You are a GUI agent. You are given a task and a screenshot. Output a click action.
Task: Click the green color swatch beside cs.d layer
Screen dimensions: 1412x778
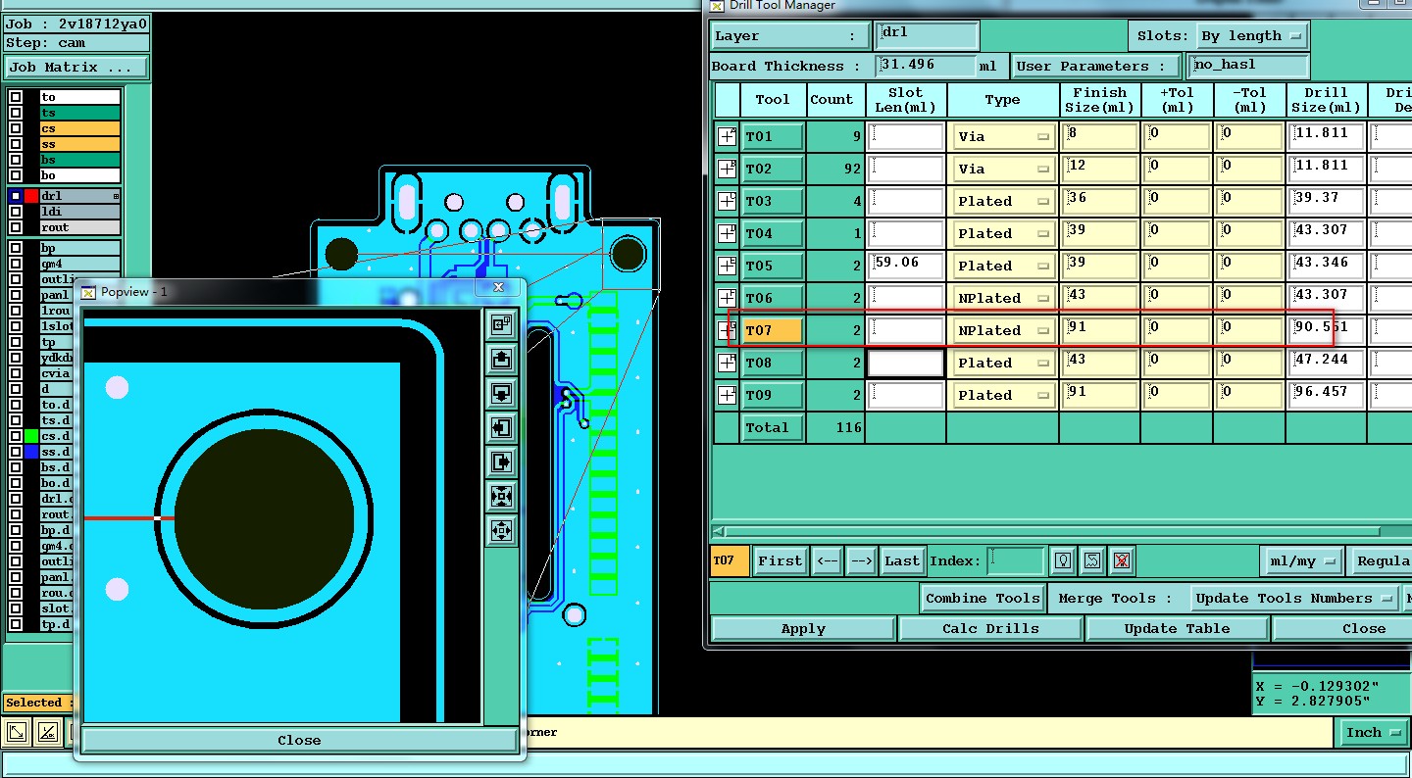point(31,436)
